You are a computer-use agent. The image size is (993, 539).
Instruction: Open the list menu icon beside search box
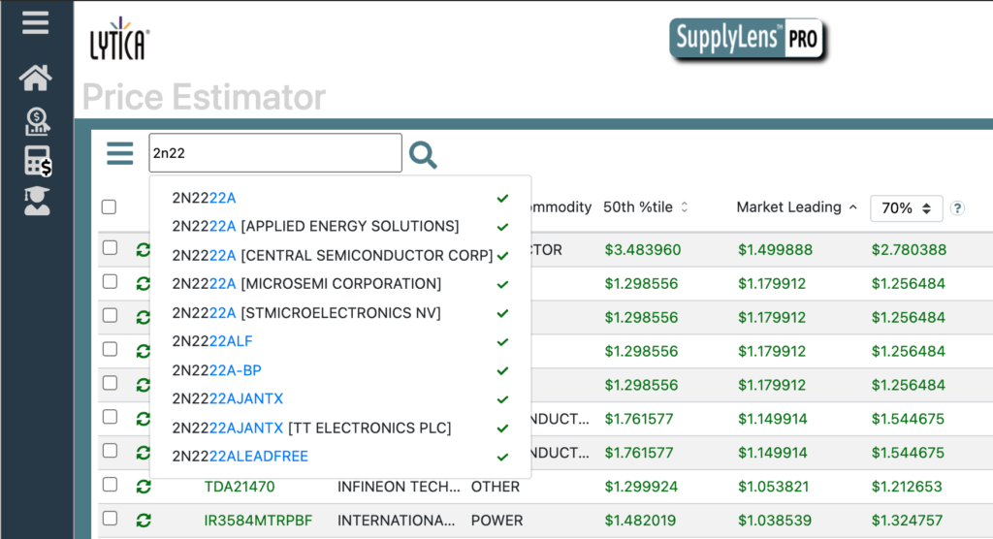(119, 153)
